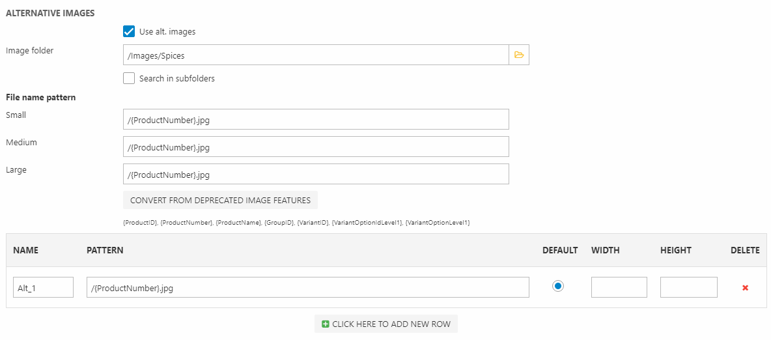Image resolution: width=771 pixels, height=340 pixels.
Task: Click the Medium file name pattern field
Action: coord(315,147)
